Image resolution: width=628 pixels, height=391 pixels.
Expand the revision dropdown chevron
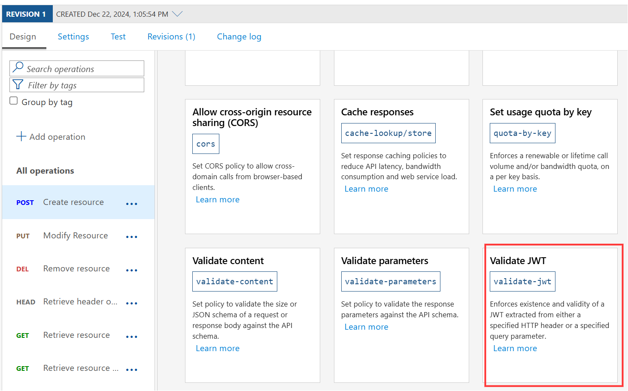coord(177,14)
